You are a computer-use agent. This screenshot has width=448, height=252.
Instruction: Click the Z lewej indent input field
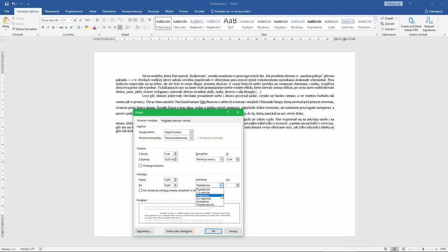coord(168,154)
